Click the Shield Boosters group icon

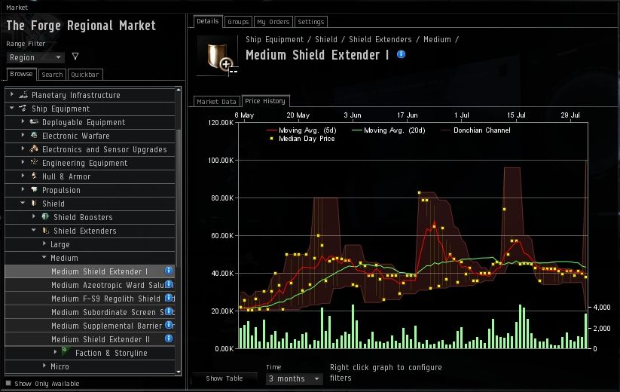click(45, 217)
